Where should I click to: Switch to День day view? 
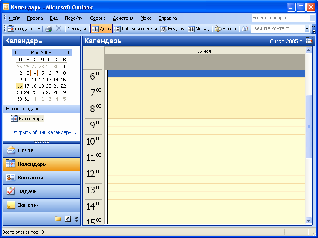point(102,29)
